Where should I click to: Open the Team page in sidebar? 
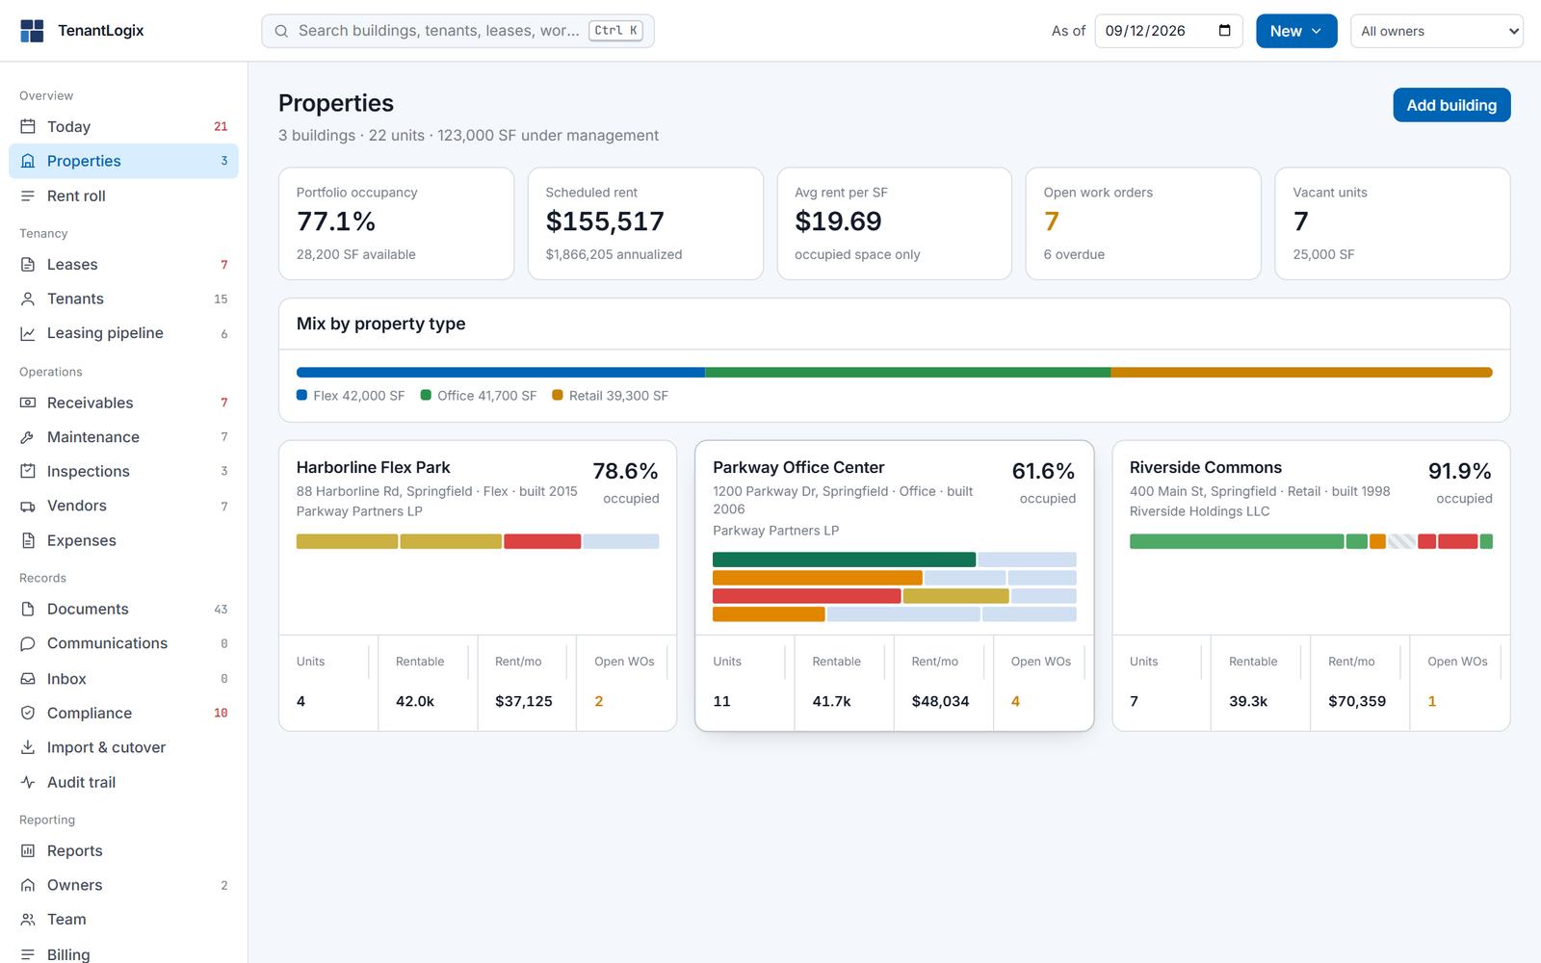pyautogui.click(x=123, y=920)
